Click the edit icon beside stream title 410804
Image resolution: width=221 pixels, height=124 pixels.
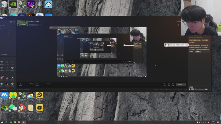pyautogui.click(x=41, y=21)
